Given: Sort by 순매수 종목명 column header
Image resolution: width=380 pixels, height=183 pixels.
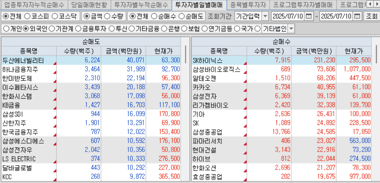Looking at the screenshot, I should click(x=219, y=51).
